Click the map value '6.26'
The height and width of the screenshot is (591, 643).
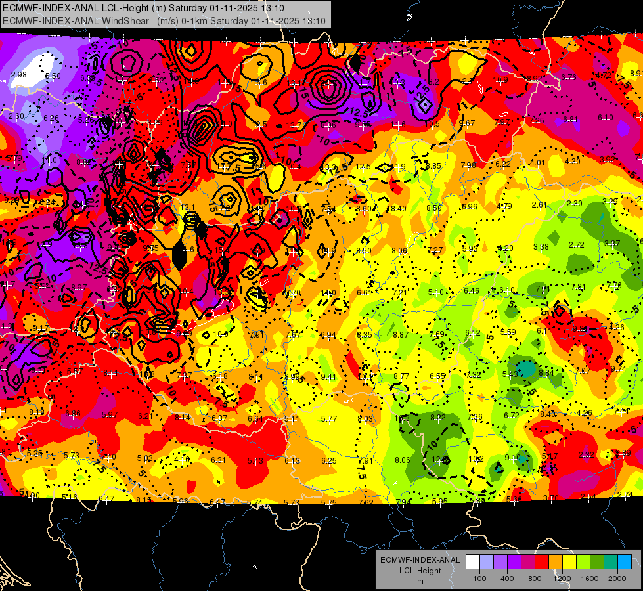point(51,118)
